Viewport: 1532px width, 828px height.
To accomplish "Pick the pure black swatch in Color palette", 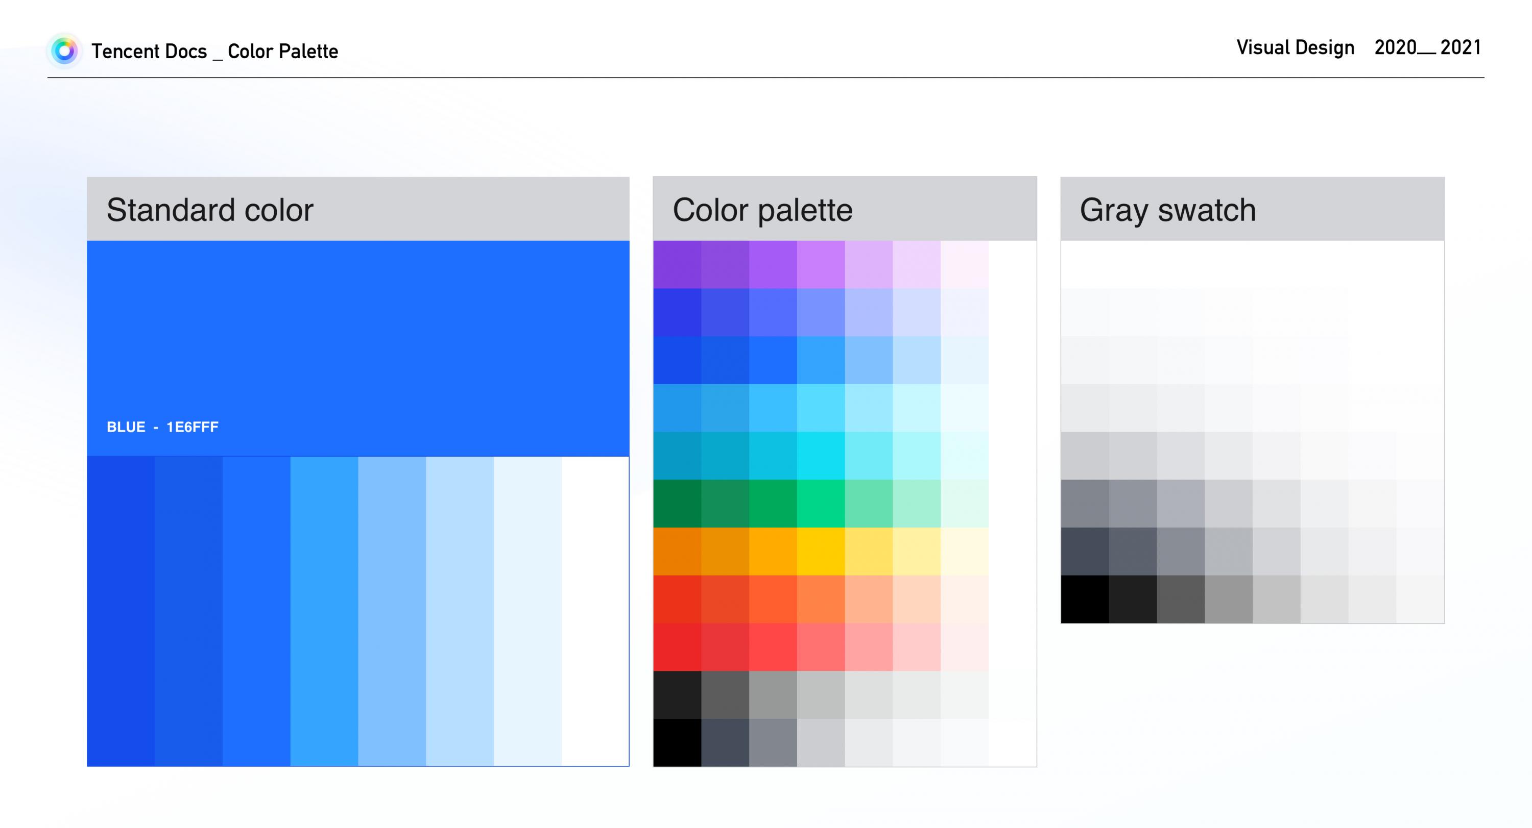I will (x=677, y=742).
